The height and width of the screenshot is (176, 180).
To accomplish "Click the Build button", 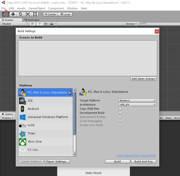I will pos(118,162).
